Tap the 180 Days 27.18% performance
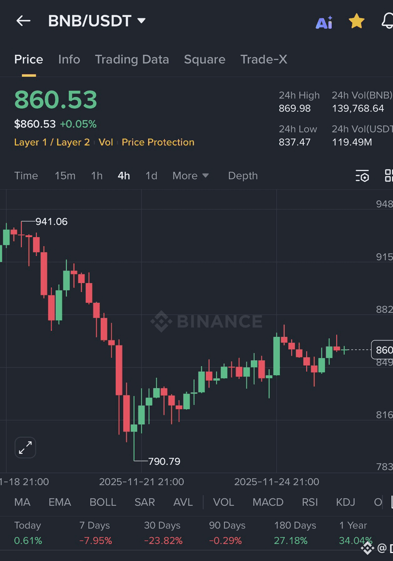Image resolution: width=393 pixels, height=561 pixels. 295,533
